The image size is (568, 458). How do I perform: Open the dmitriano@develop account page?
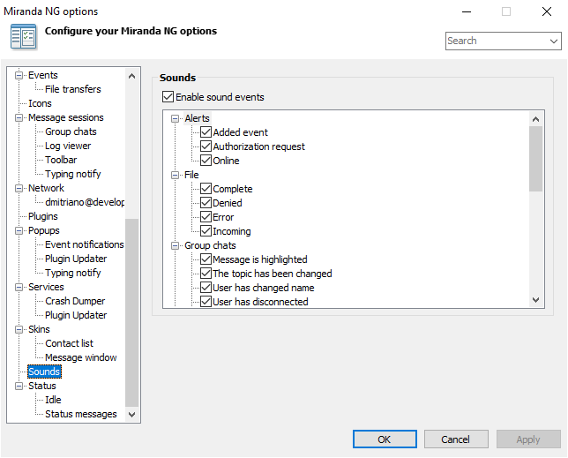pos(85,202)
